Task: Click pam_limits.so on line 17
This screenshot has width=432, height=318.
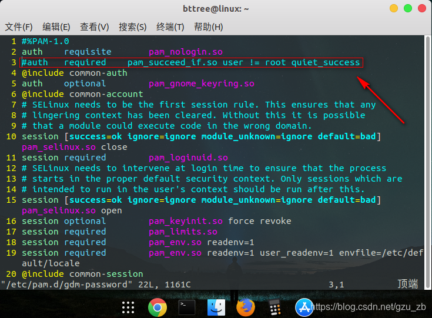Action: (x=183, y=232)
